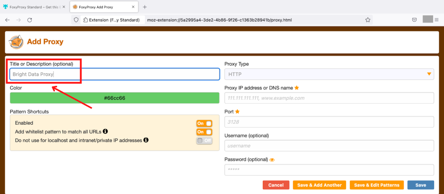This screenshot has width=444, height=194.
Task: Click the Port input field
Action: click(x=329, y=122)
